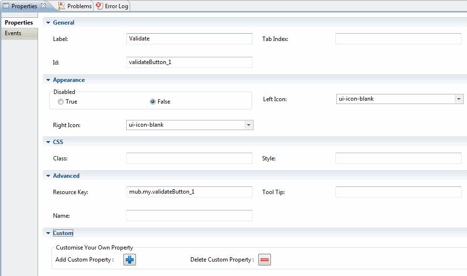467x276 pixels.
Task: Select the Properties view tab
Action: 24,6
